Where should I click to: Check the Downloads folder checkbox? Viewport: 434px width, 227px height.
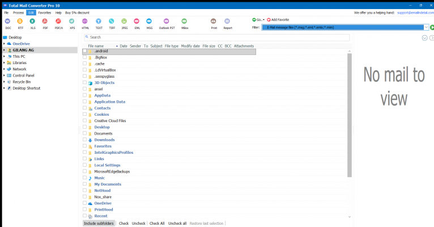[84, 140]
